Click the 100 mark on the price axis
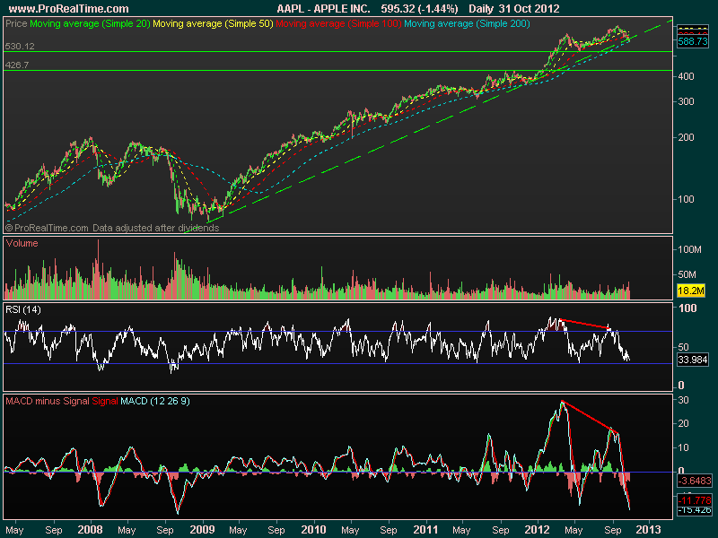This screenshot has height=538, width=718. pyautogui.click(x=686, y=199)
